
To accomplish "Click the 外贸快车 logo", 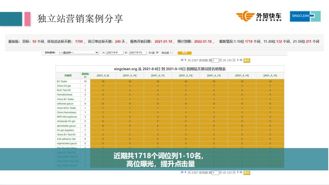I will (x=259, y=17).
